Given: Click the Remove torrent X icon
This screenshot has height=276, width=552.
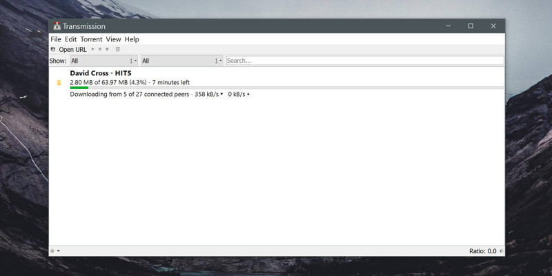Looking at the screenshot, I should click(107, 50).
